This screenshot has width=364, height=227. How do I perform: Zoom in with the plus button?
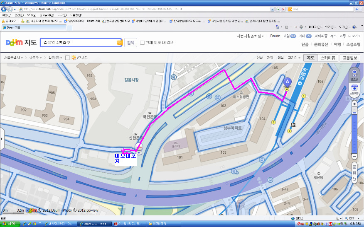click(354, 104)
